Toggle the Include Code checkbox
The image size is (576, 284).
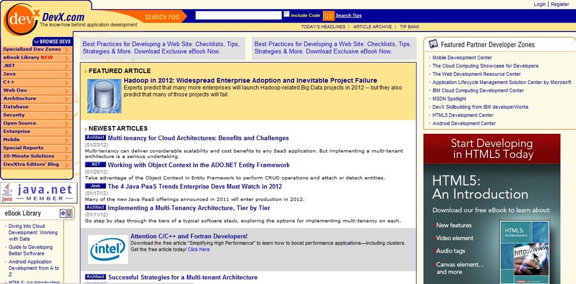[x=286, y=14]
